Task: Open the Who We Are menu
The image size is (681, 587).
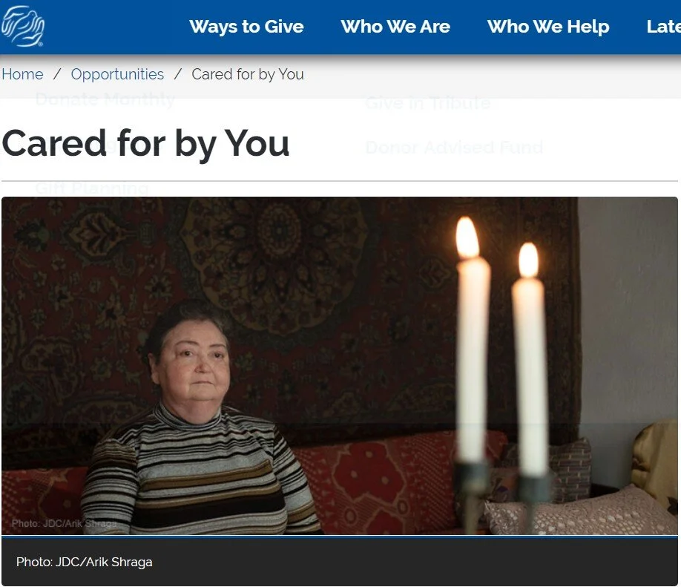Action: [x=395, y=27]
